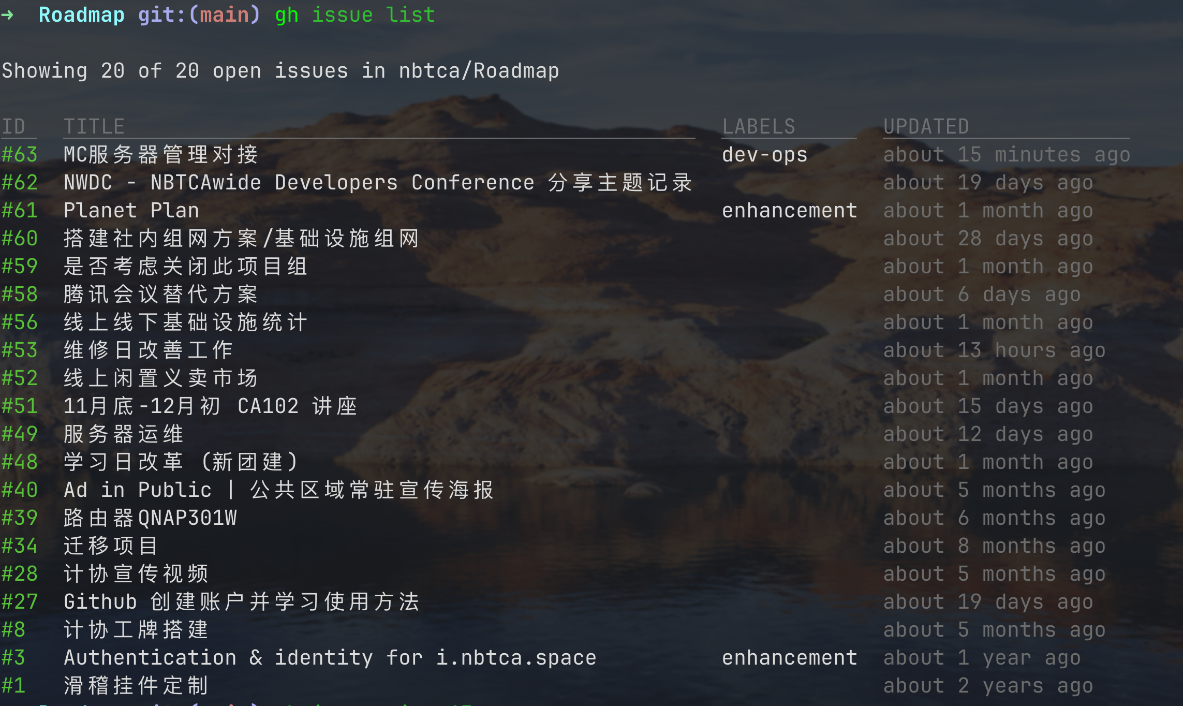The image size is (1183, 706).
Task: Click the UPDATED column header
Action: coord(926,127)
